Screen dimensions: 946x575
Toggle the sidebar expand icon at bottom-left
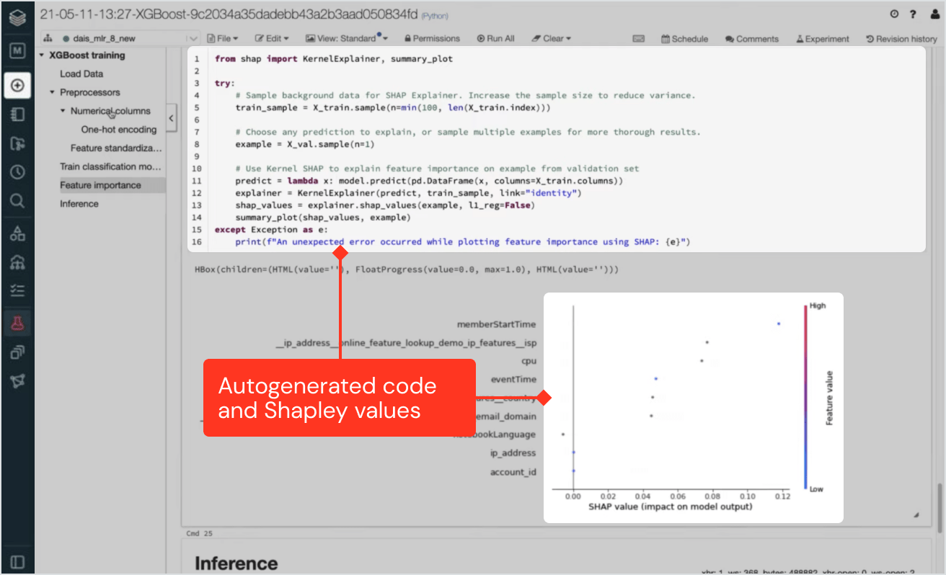click(18, 561)
